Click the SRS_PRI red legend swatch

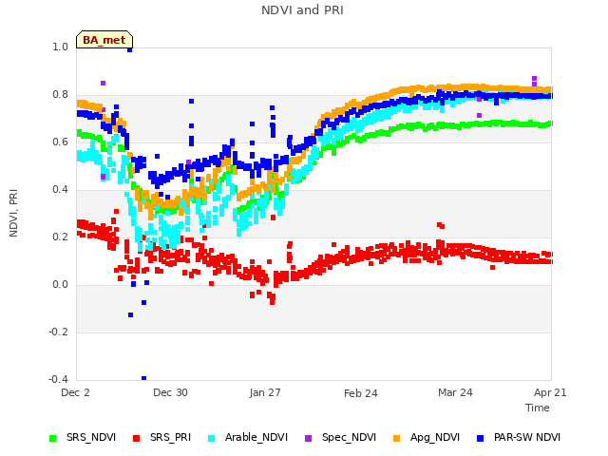(x=136, y=438)
